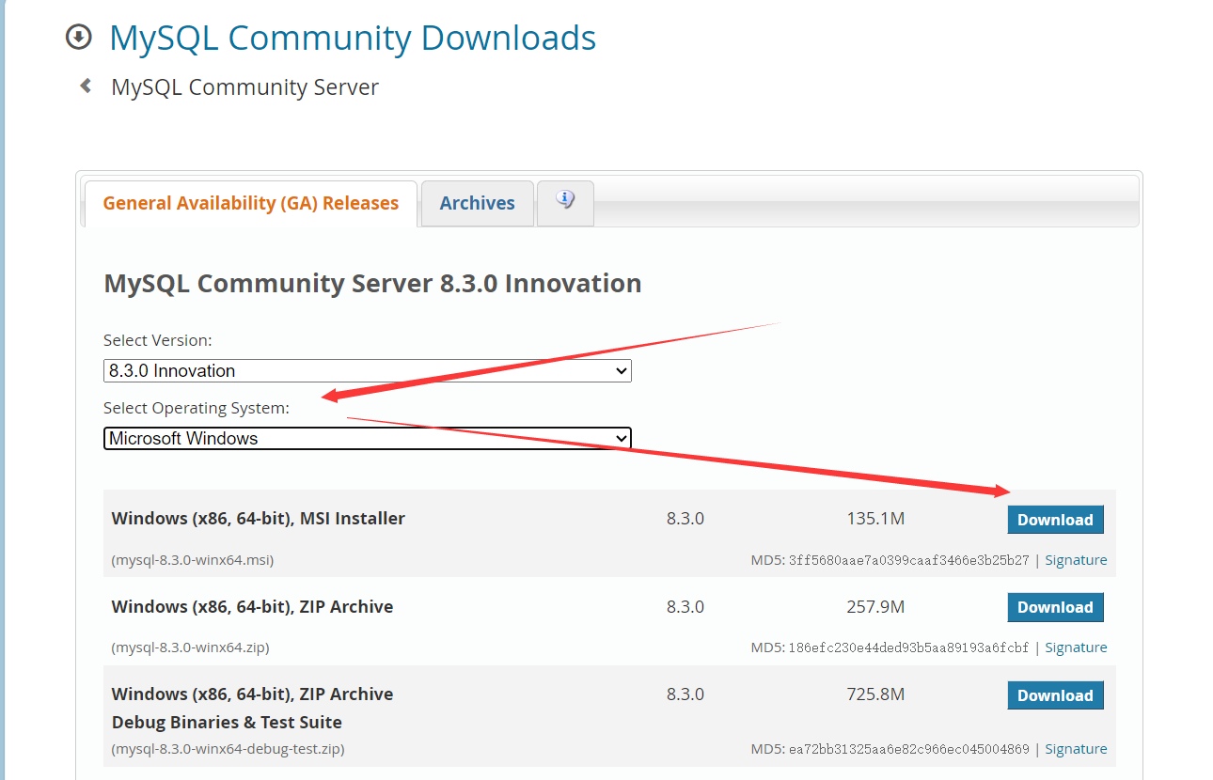Click the download circle icon beside page title
Screen dimensions: 1213x780
(x=78, y=38)
